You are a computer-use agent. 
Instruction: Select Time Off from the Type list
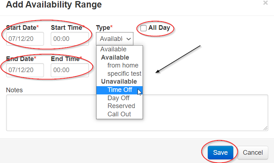[120, 90]
